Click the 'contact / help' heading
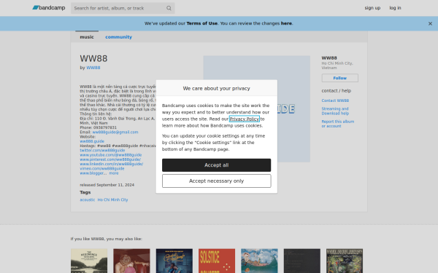 [337, 90]
